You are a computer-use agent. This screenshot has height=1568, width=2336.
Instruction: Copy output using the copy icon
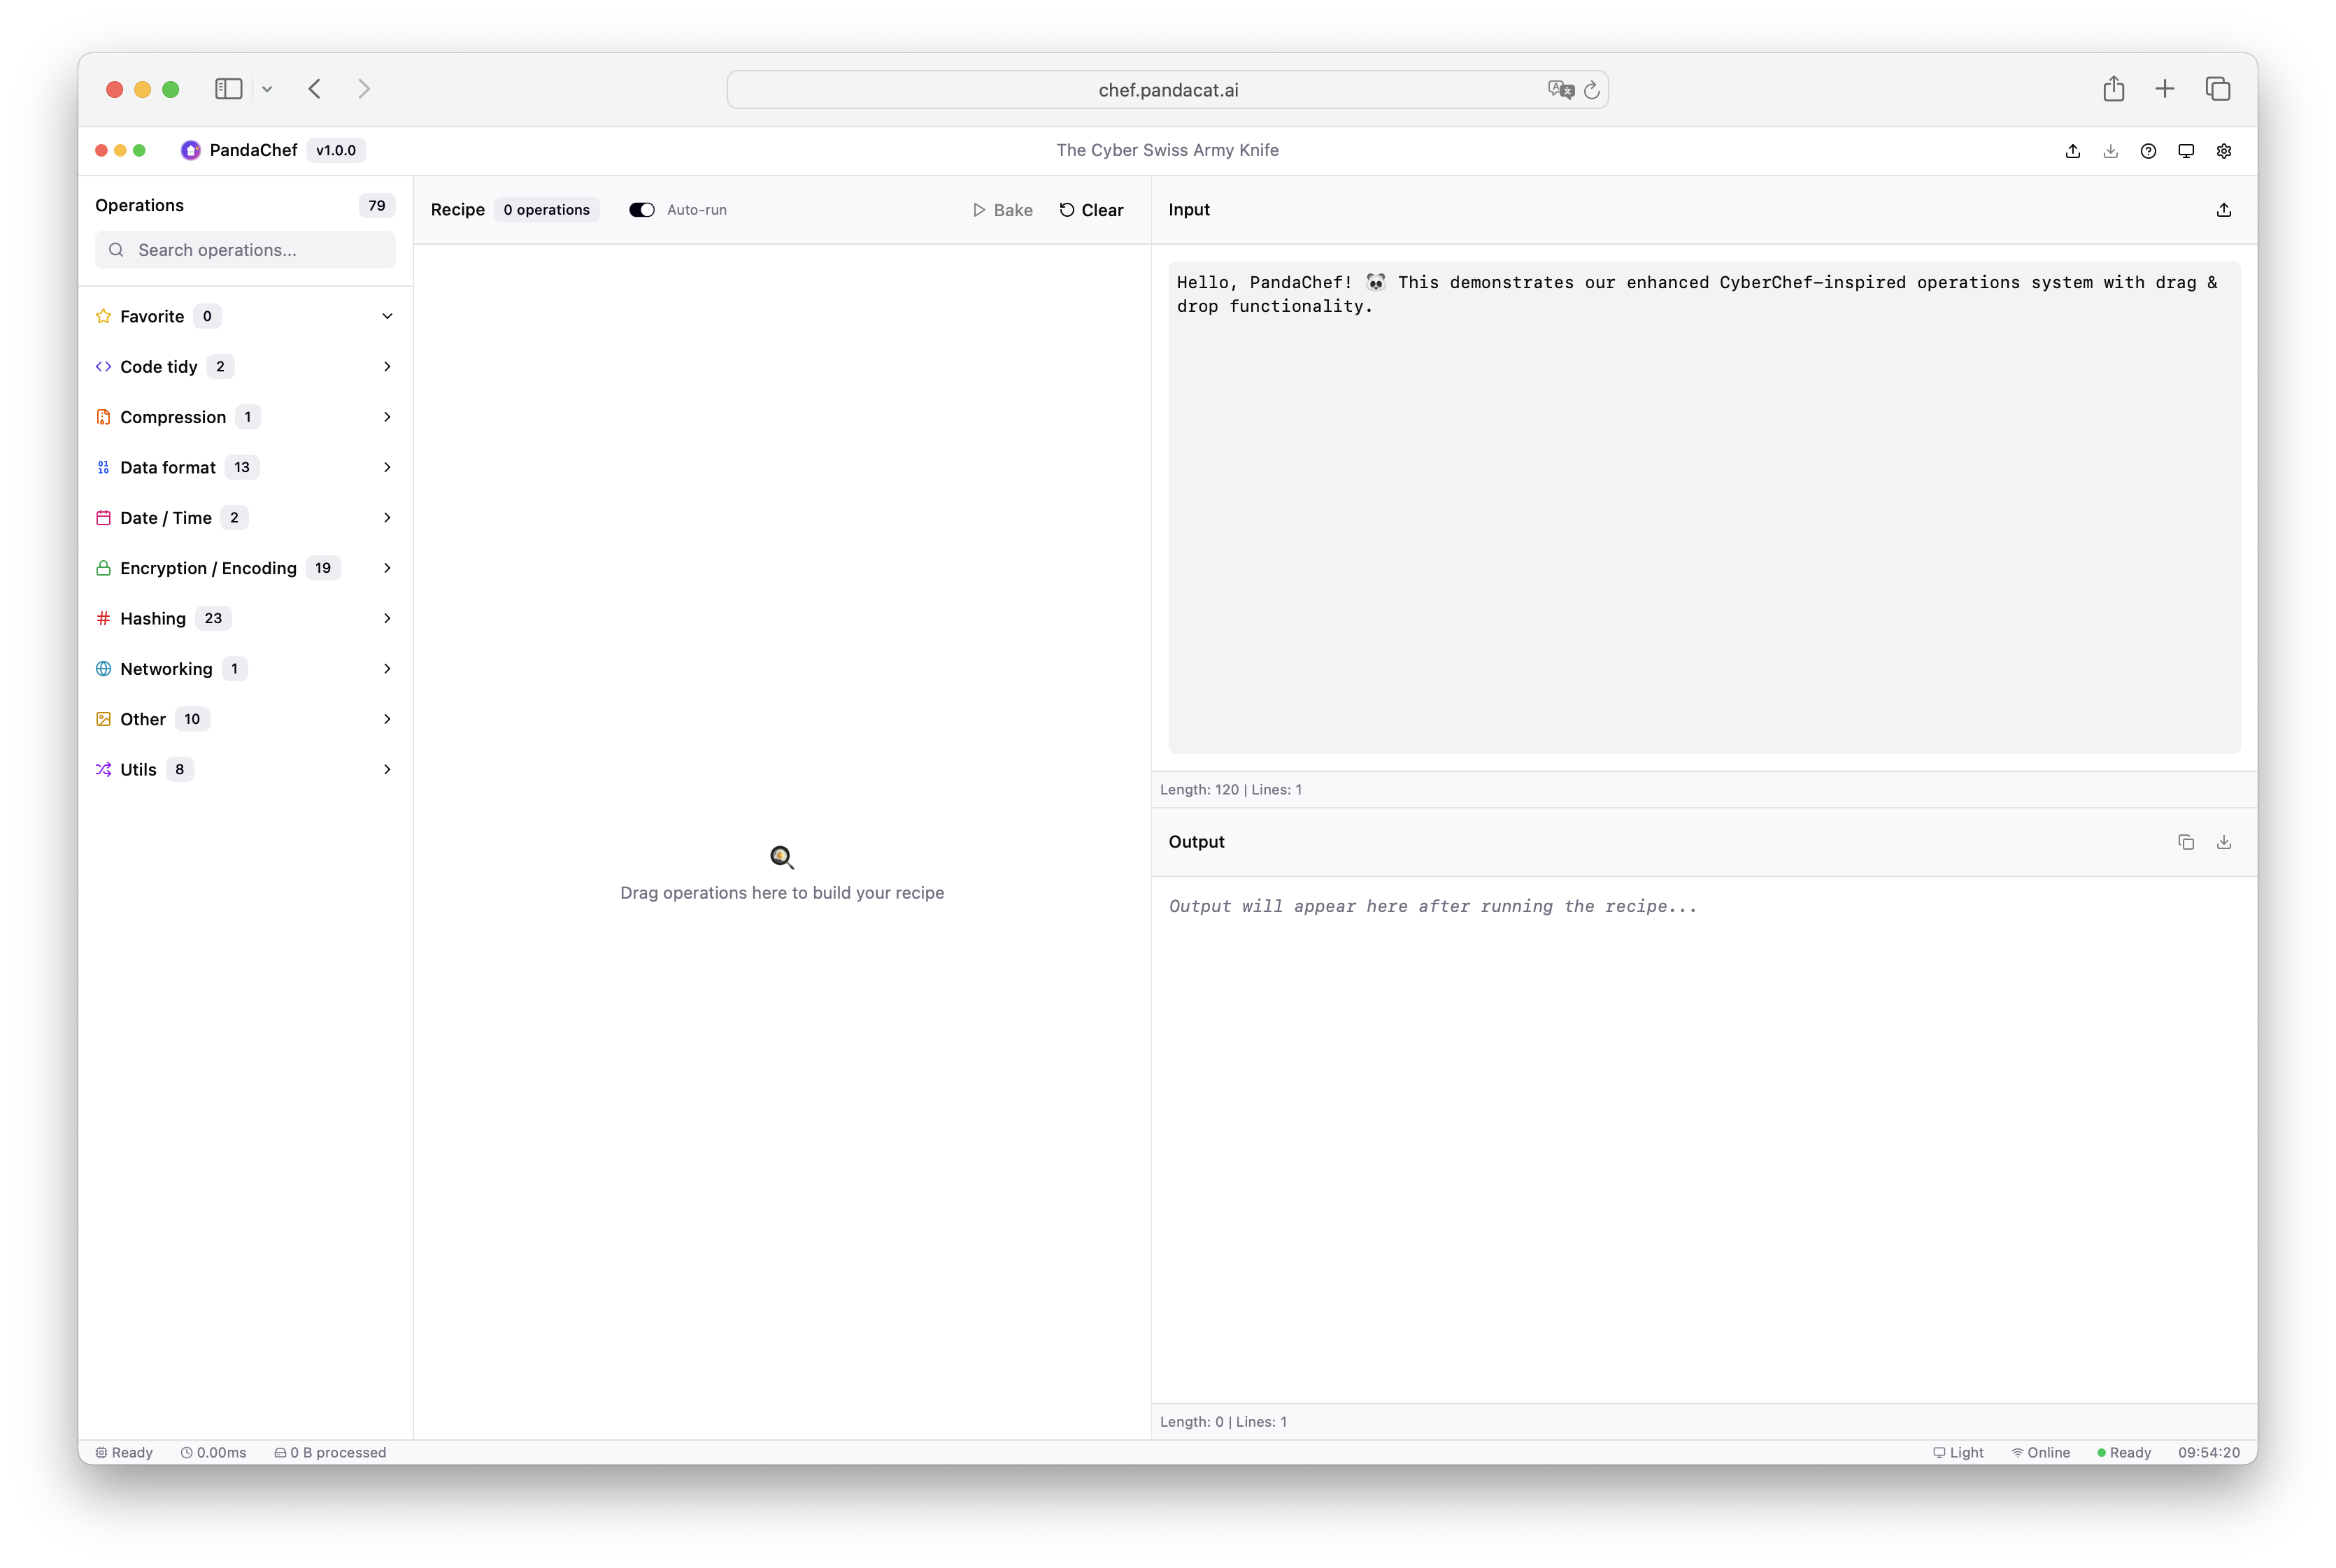2186,842
